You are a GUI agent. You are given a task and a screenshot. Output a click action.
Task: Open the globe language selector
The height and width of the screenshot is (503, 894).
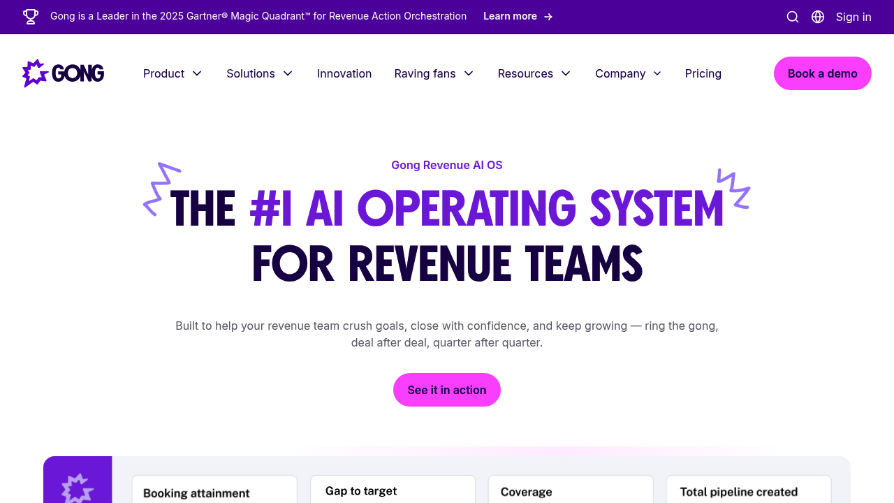click(x=818, y=17)
